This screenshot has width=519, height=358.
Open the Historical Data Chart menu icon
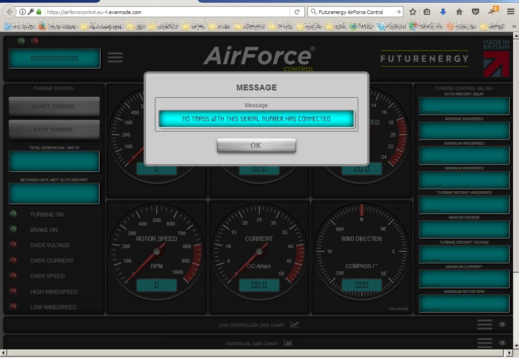coord(485,343)
